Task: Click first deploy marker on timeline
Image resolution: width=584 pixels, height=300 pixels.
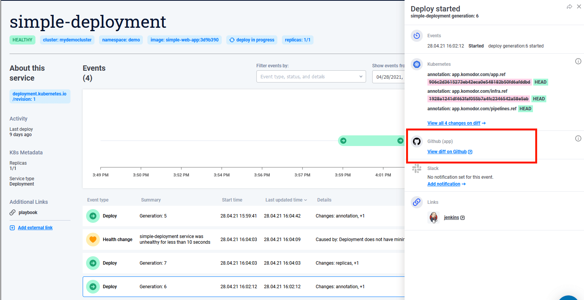Action: click(x=343, y=141)
